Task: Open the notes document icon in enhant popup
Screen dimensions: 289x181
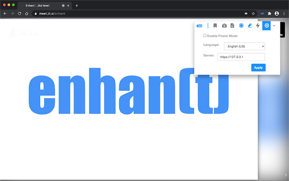Action: [x=232, y=25]
